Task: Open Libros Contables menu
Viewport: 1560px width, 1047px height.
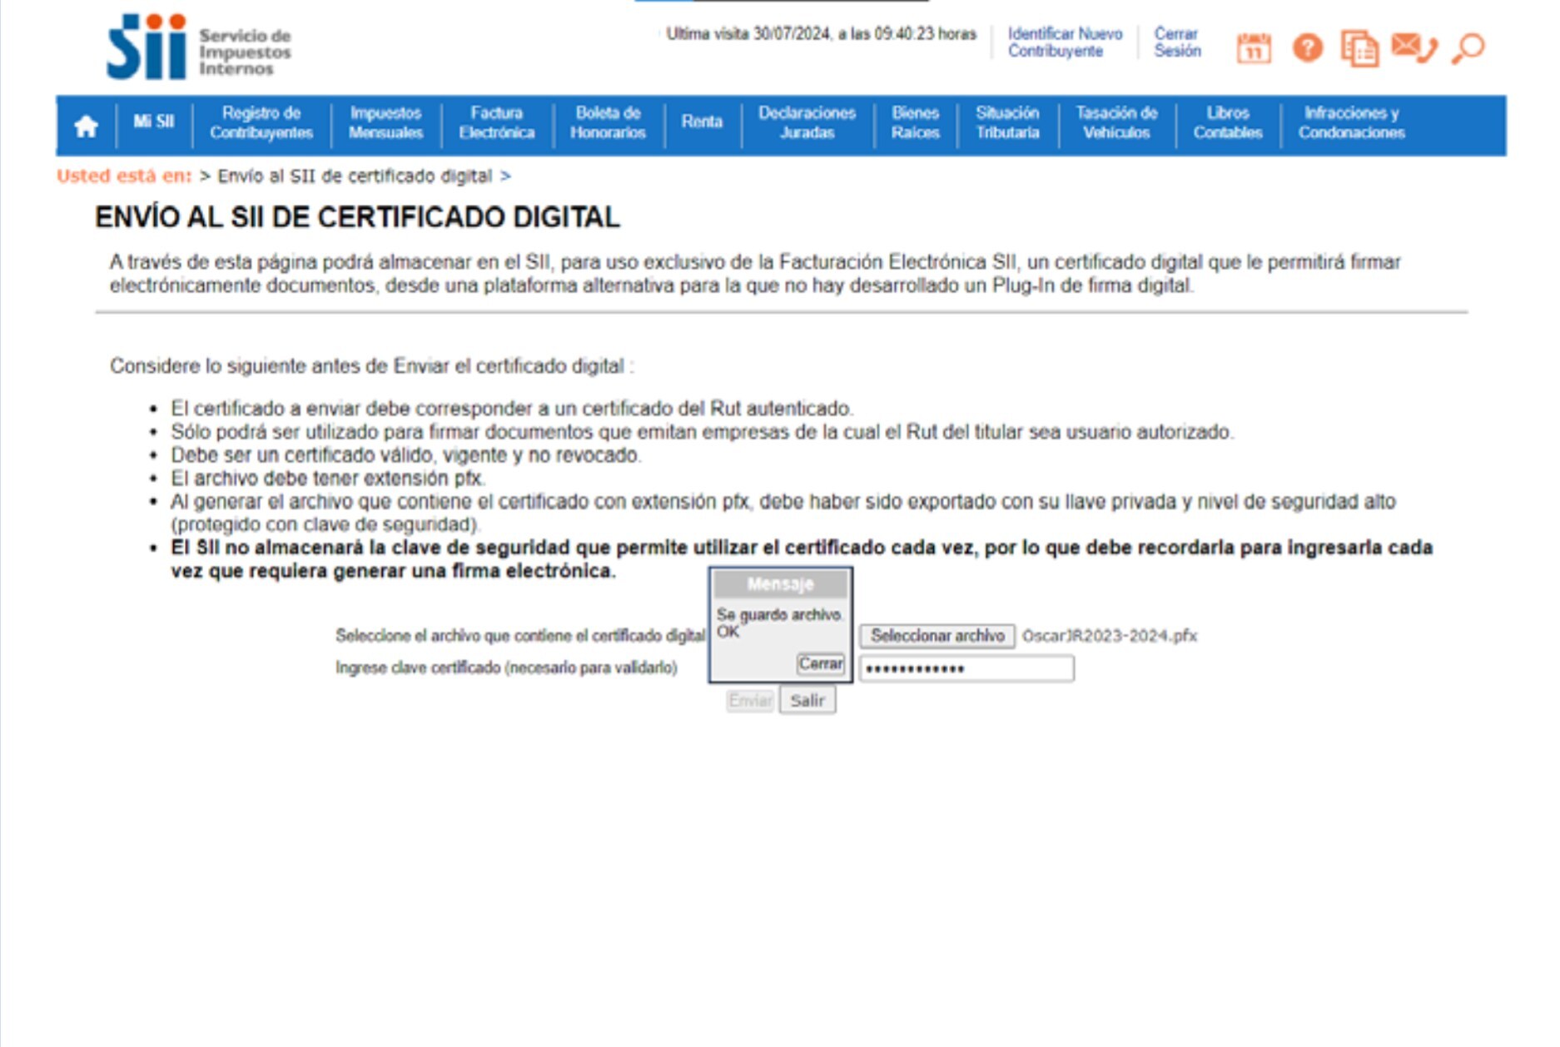Action: 1228,122
